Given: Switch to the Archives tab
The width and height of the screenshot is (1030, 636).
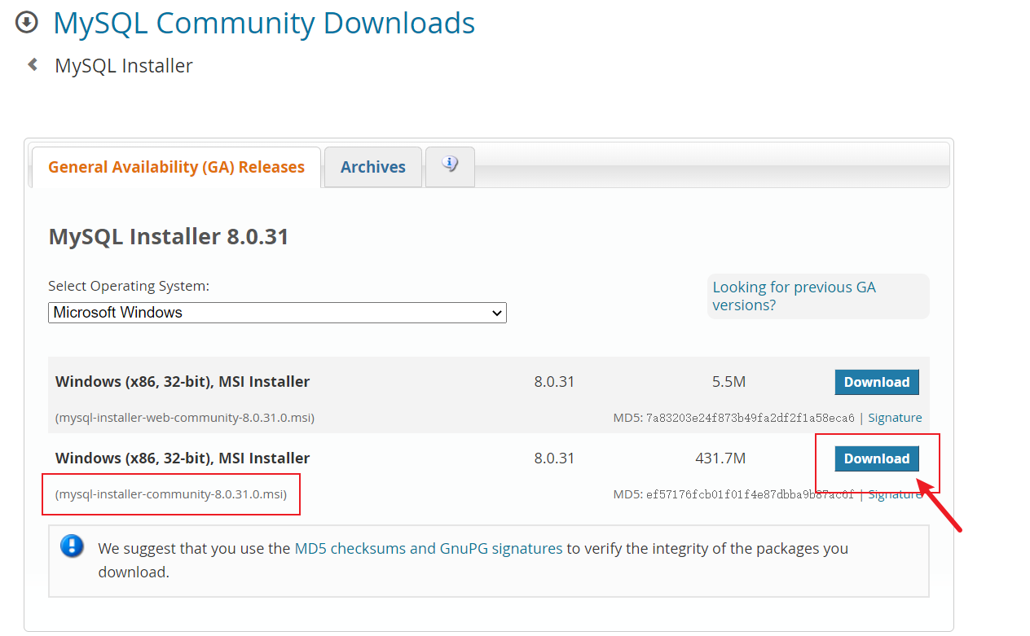Looking at the screenshot, I should tap(373, 167).
